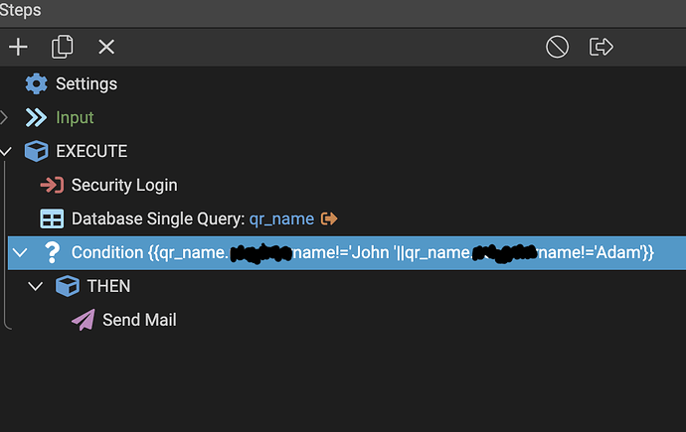Click the add step plus icon

[18, 47]
